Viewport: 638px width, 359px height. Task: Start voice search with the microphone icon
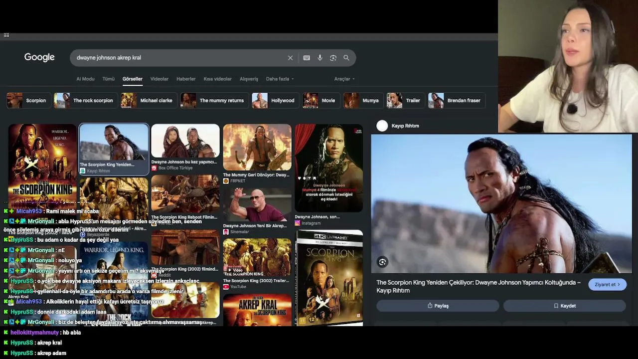point(320,58)
